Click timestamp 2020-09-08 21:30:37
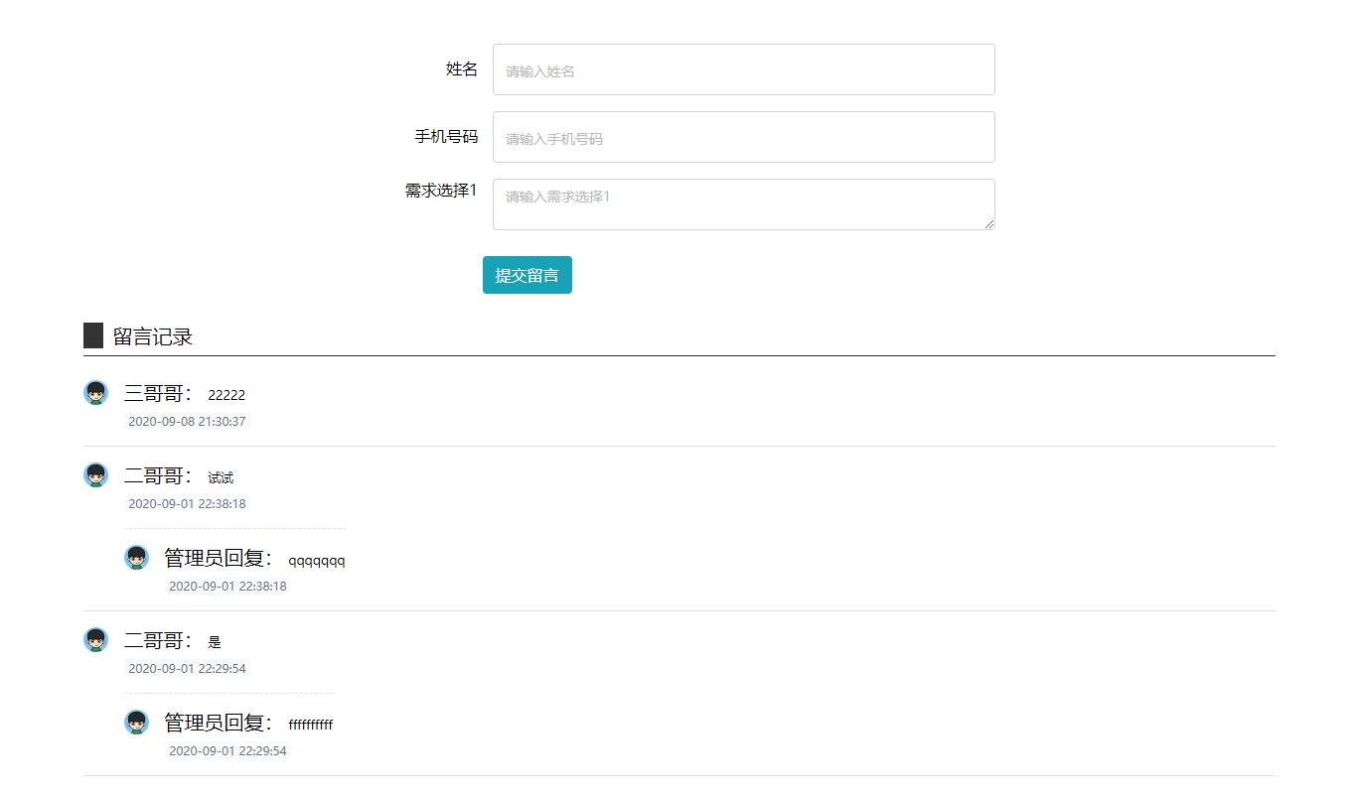Image resolution: width=1352 pixels, height=797 pixels. 187,422
